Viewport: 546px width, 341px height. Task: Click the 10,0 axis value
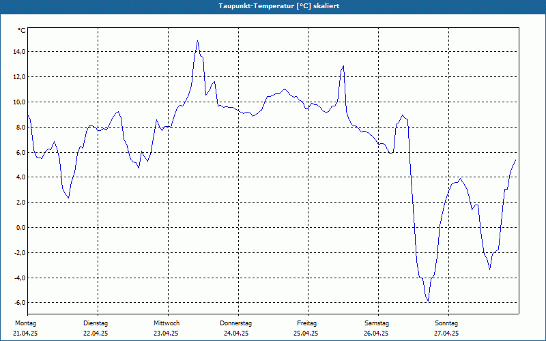pyautogui.click(x=18, y=102)
